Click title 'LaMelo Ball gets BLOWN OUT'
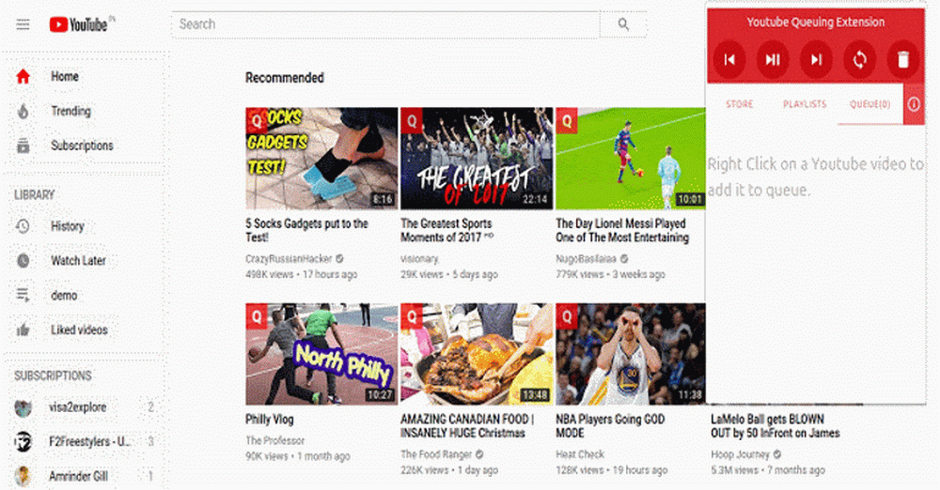The width and height of the screenshot is (940, 490). point(775,426)
